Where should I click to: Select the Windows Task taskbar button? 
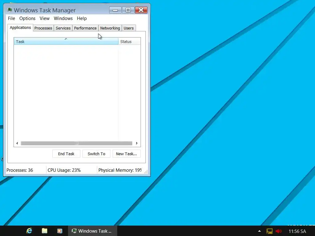point(93,231)
